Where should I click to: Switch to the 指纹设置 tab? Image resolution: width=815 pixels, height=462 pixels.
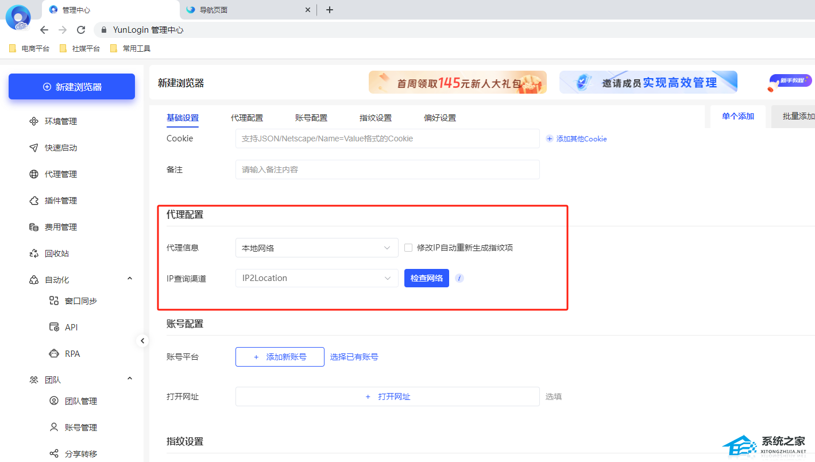(376, 118)
